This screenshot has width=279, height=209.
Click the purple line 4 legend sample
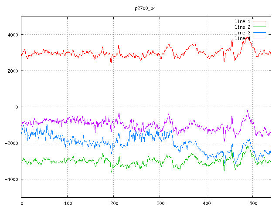point(259,38)
